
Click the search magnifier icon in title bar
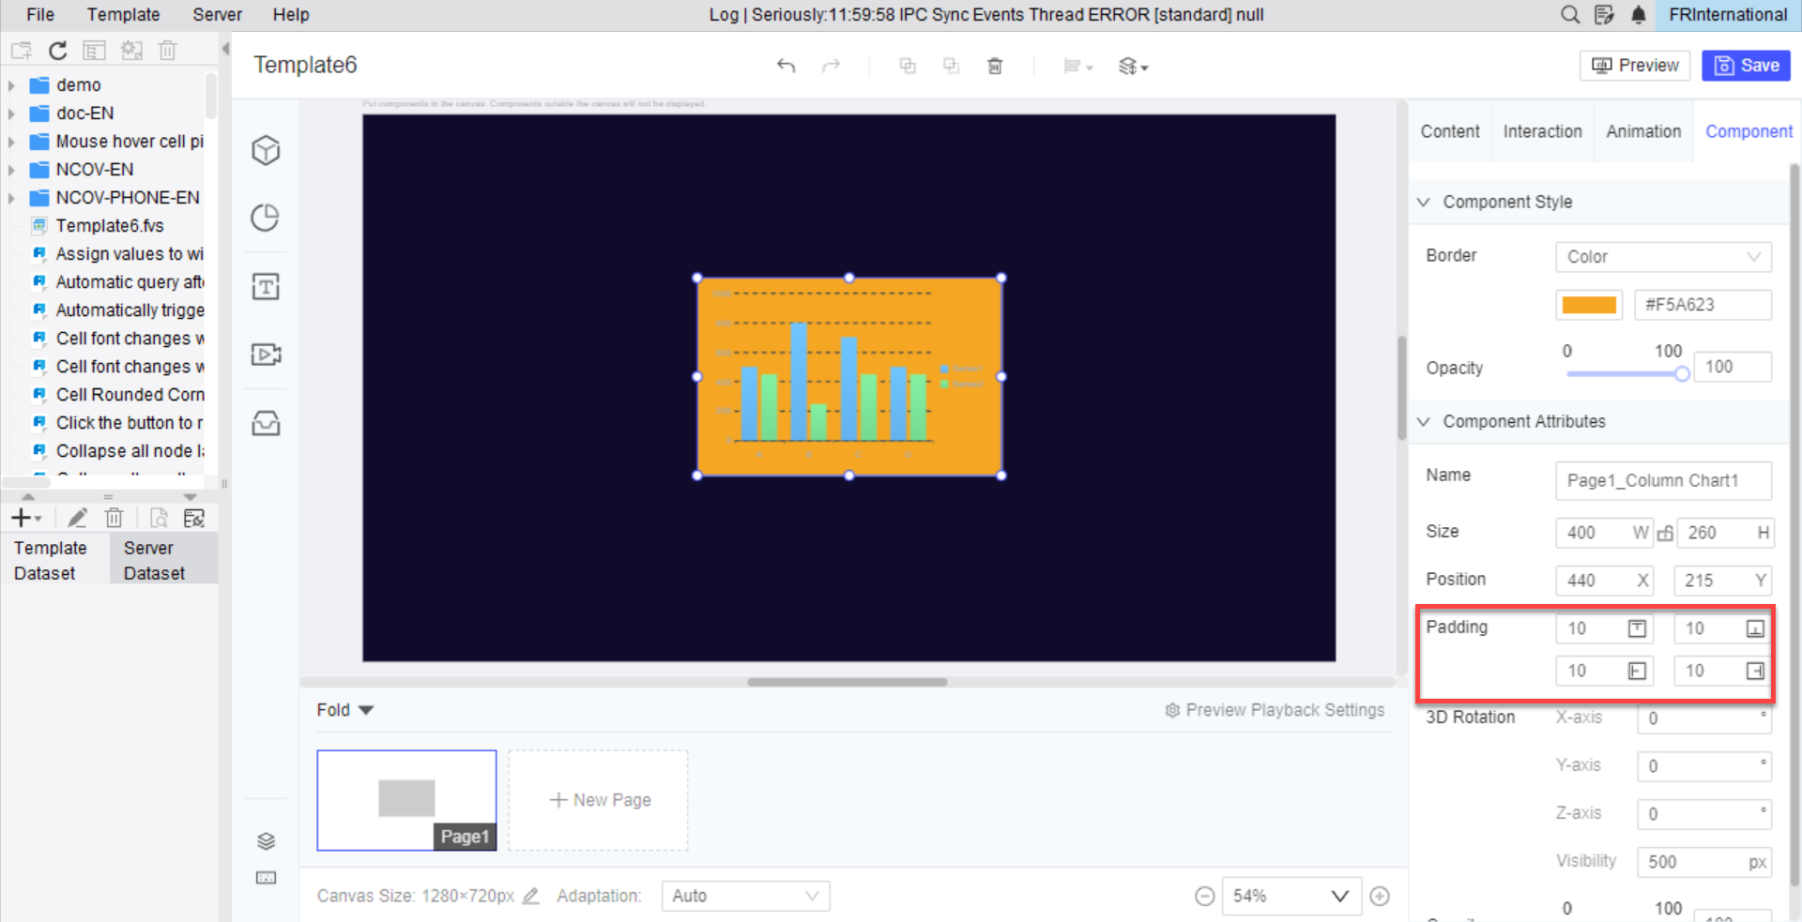tap(1569, 14)
